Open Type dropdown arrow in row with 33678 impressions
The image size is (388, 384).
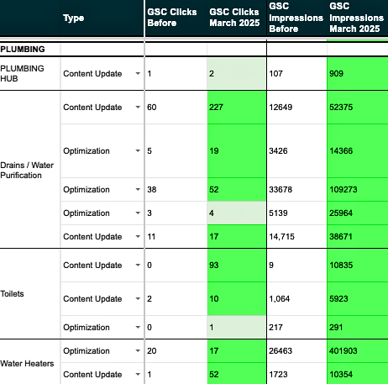point(138,190)
